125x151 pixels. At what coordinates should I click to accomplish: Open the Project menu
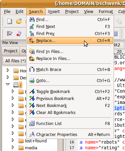click(72, 12)
